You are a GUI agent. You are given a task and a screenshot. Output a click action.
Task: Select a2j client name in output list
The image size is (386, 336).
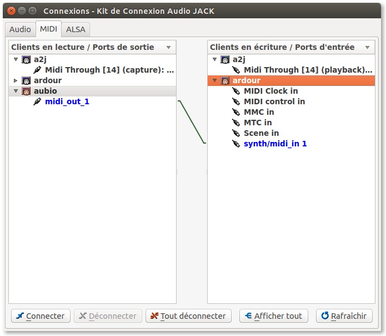coord(40,59)
